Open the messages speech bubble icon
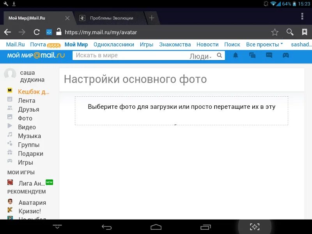This screenshot has height=234, width=312. pos(269,55)
